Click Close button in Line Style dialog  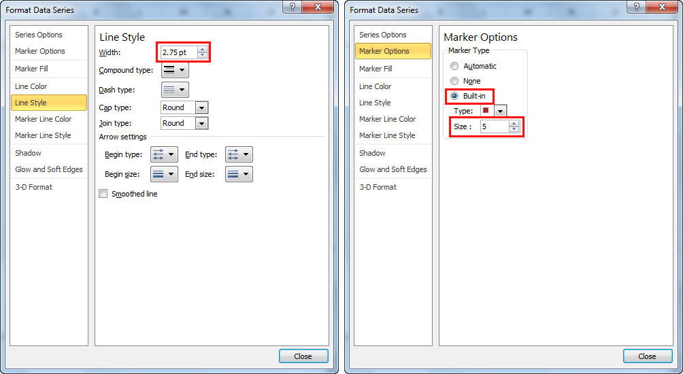[303, 356]
